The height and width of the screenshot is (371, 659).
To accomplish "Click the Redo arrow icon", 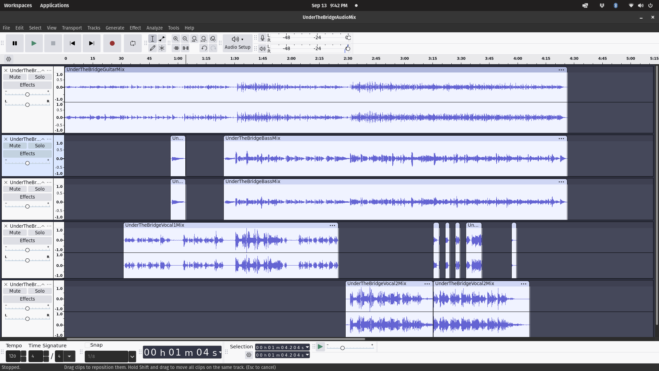I will [213, 48].
